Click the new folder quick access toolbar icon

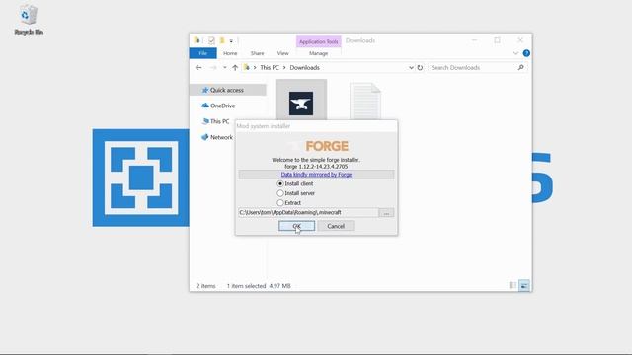click(x=221, y=40)
